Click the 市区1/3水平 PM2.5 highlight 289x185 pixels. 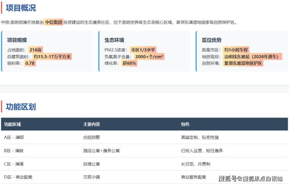point(143,50)
